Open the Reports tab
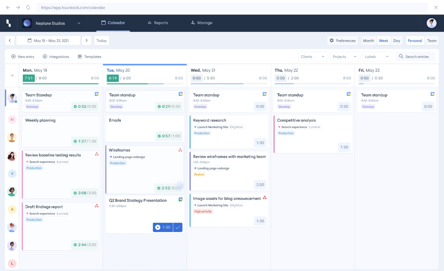 [x=158, y=23]
